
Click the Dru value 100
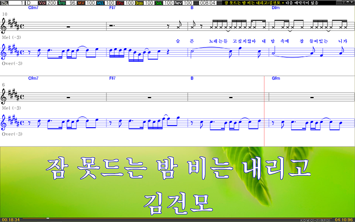(130, 3)
